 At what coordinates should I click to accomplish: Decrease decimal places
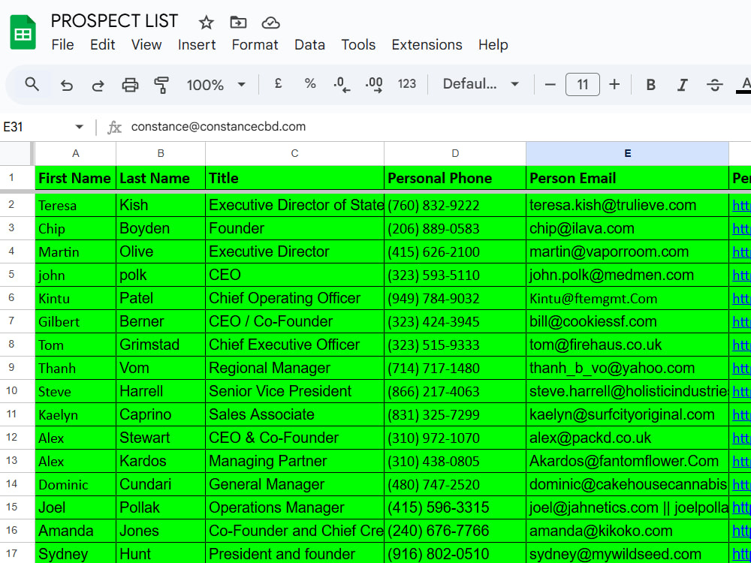[x=342, y=84]
